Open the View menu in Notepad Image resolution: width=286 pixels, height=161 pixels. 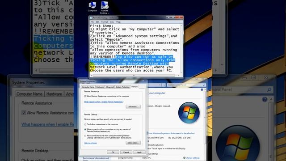point(112,22)
